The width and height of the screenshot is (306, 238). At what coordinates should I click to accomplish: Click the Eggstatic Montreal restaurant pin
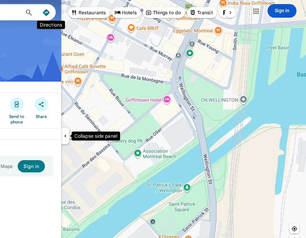tap(218, 31)
